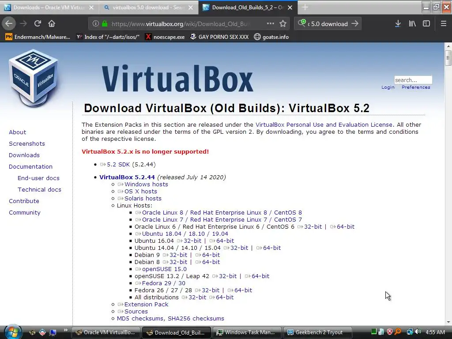Viewport: 452px width, 339px height.
Task: Download Debian 9 64-bit package
Action: click(x=211, y=255)
